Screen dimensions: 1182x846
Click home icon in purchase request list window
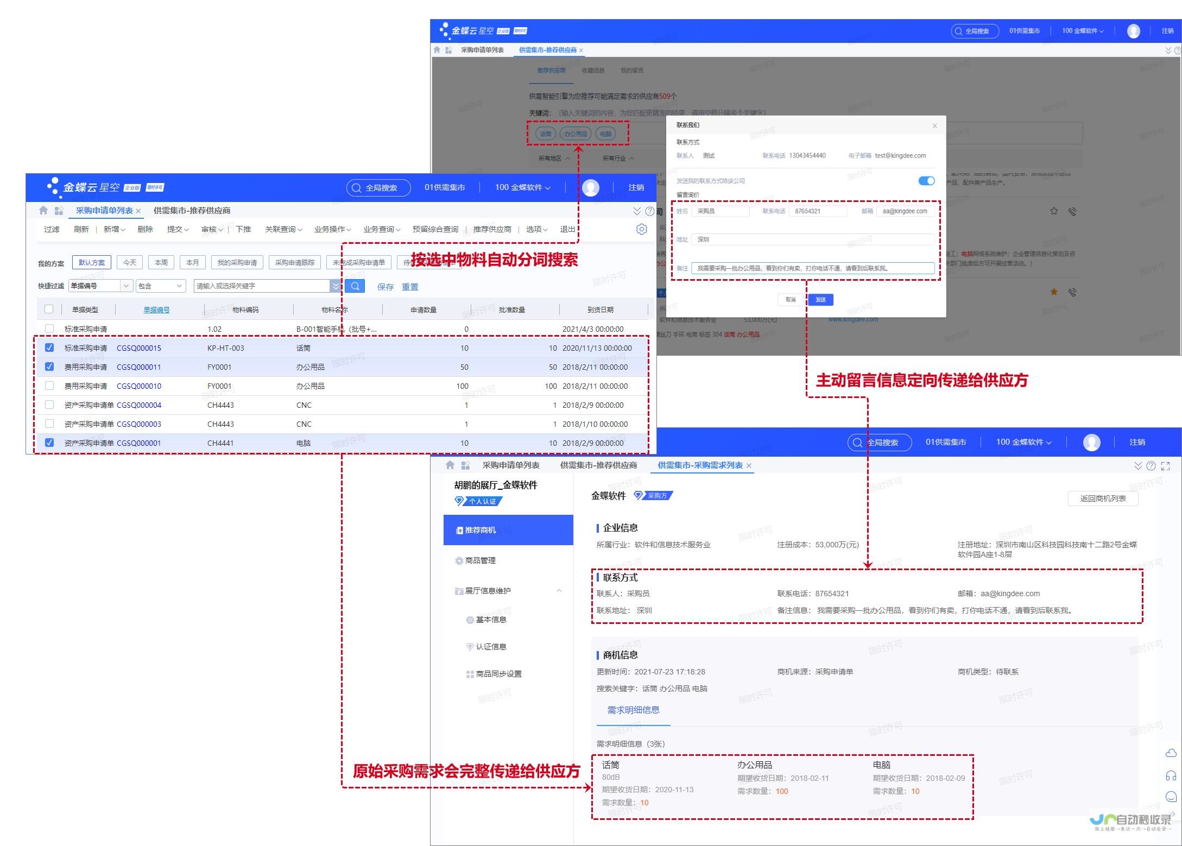[43, 210]
